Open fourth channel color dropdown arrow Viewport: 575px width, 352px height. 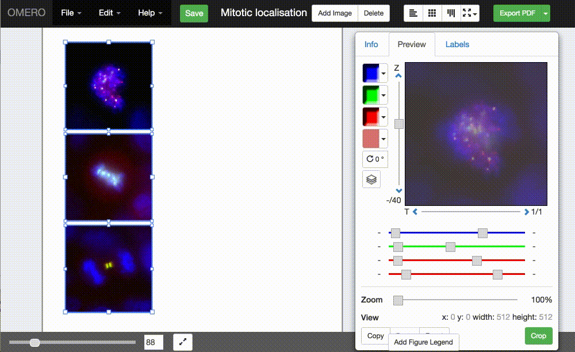(x=383, y=139)
